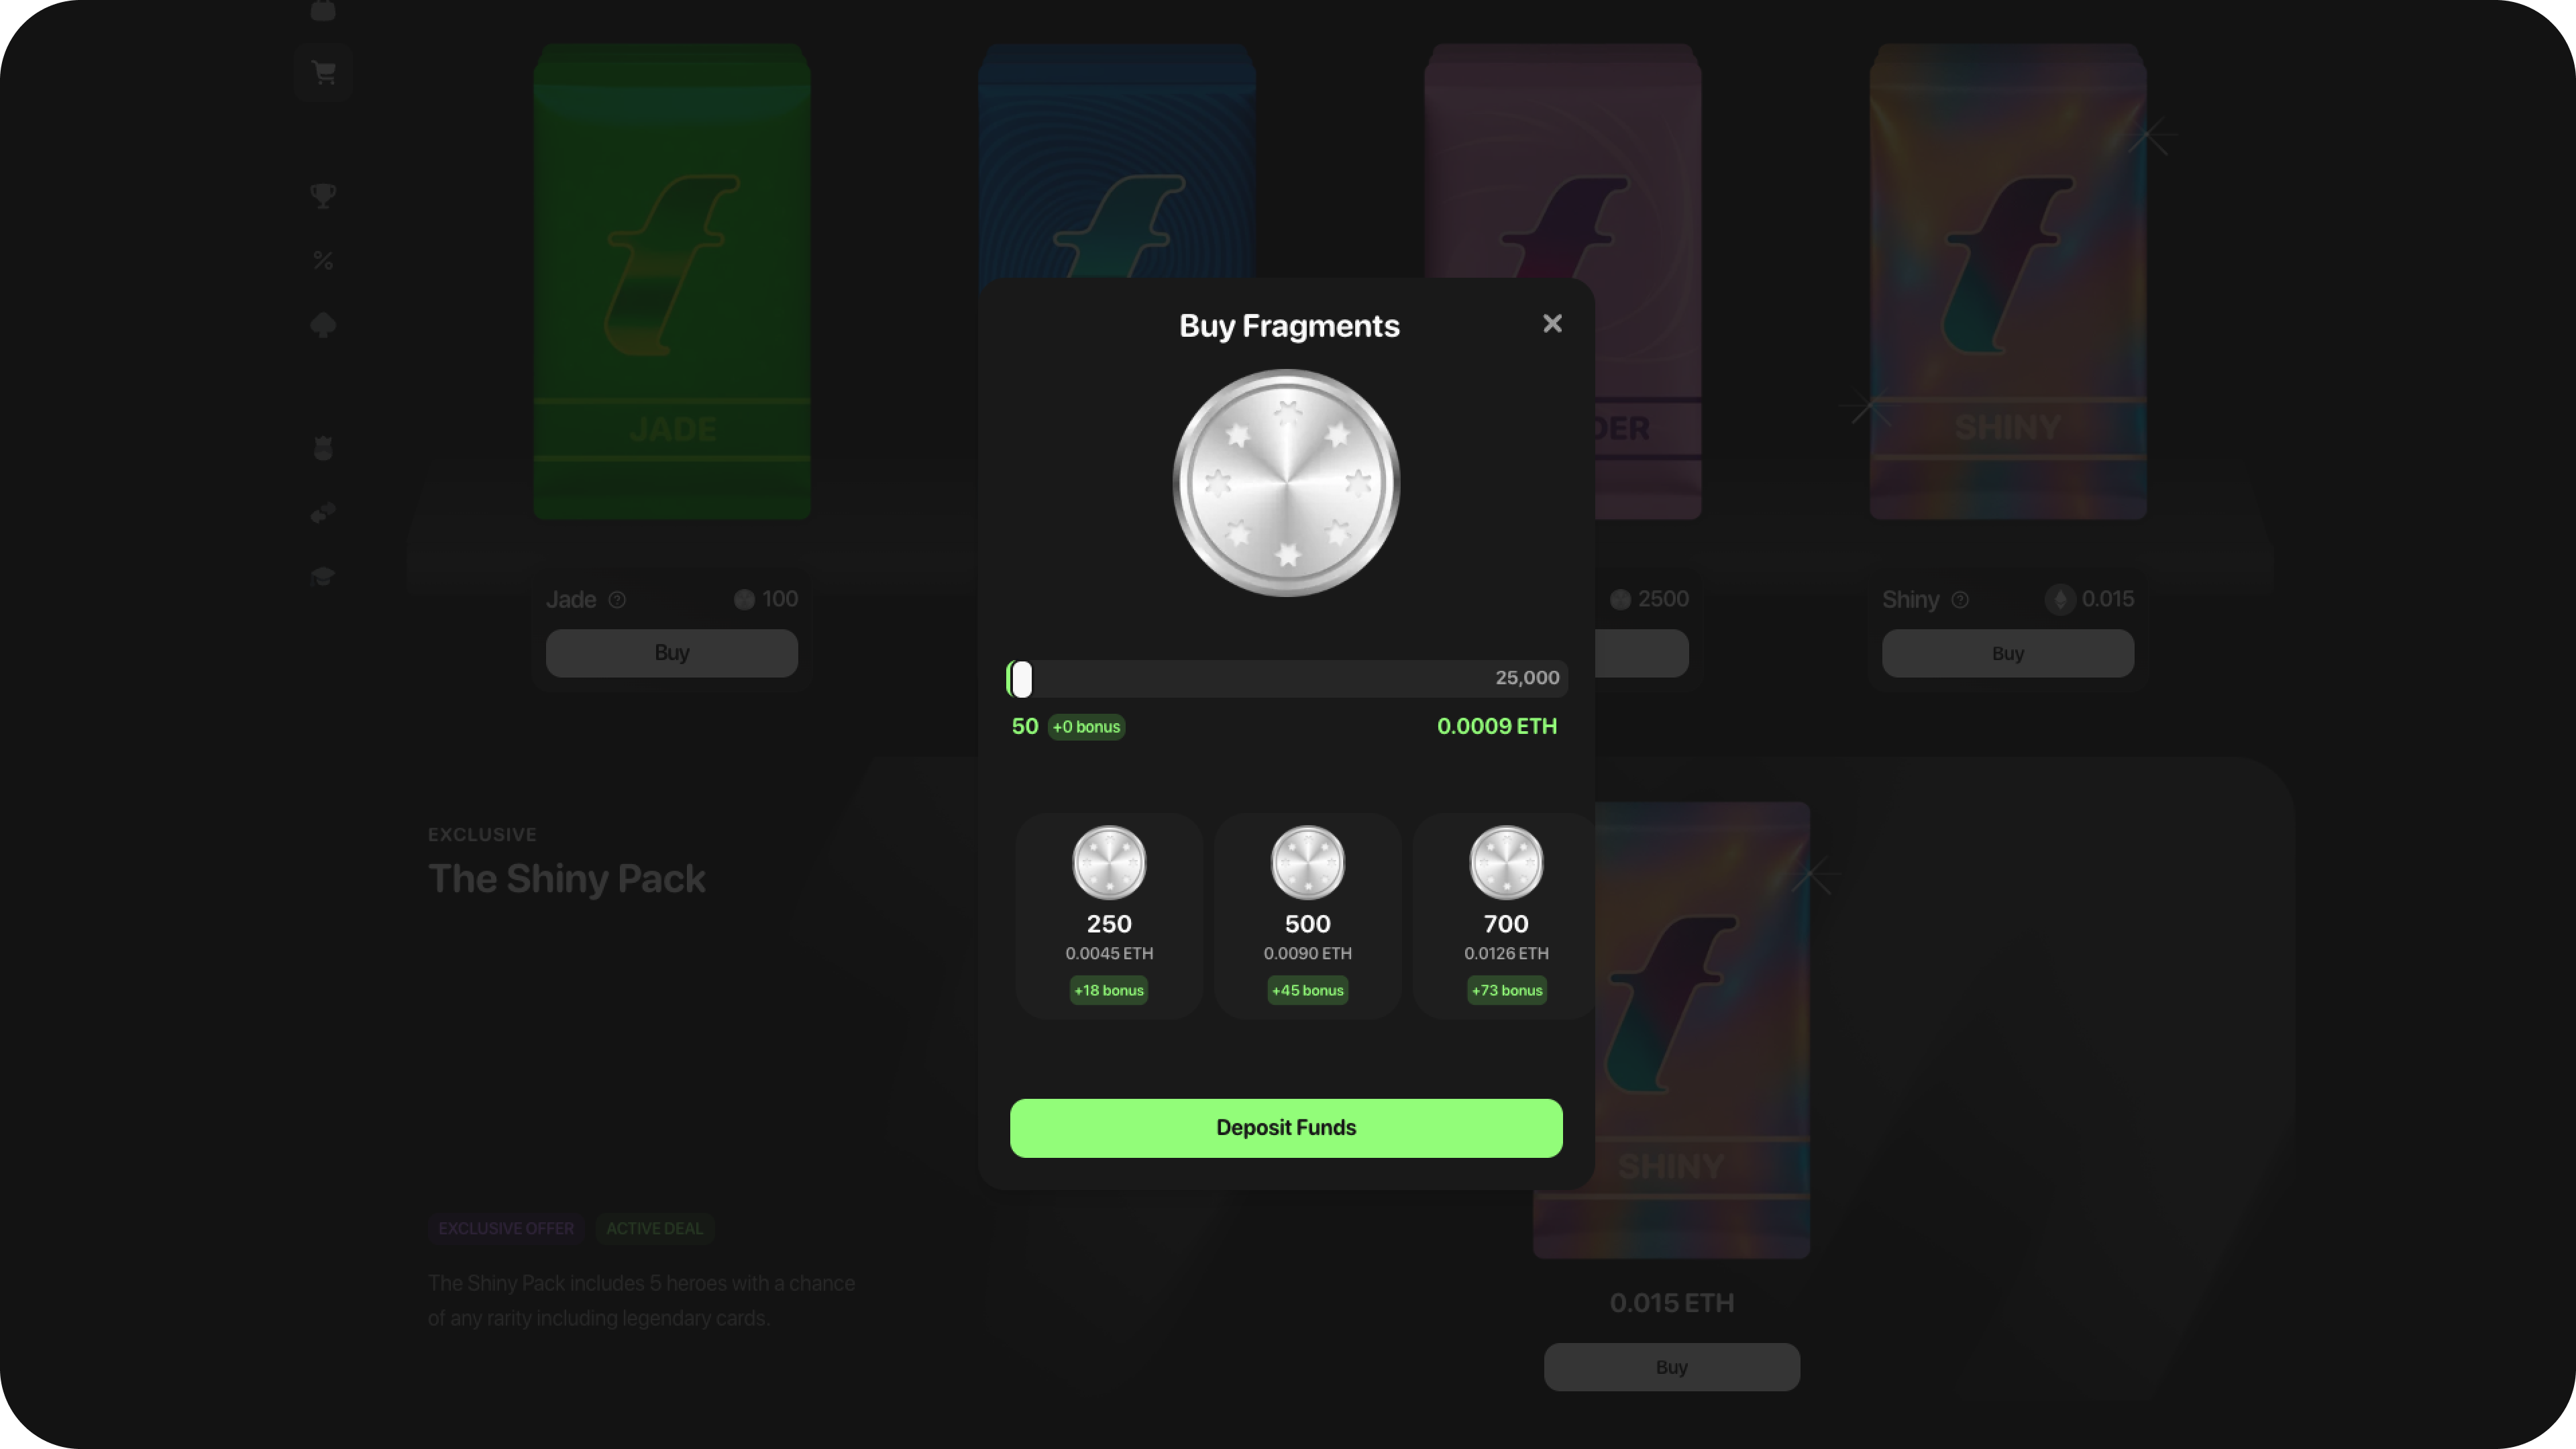
Task: Close the Buy Fragments dialog
Action: 1552,323
